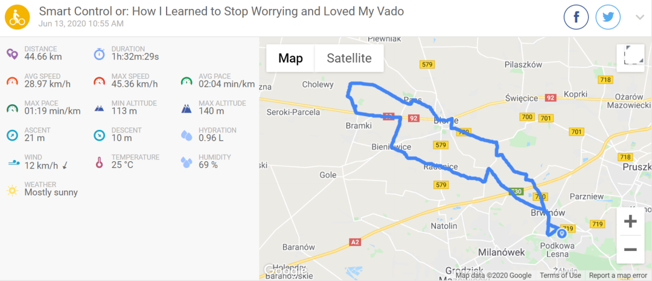Expand the header options chevron
Image resolution: width=652 pixels, height=281 pixels.
[640, 17]
